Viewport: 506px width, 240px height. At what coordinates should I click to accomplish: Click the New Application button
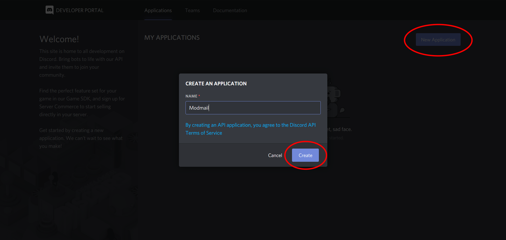click(438, 40)
